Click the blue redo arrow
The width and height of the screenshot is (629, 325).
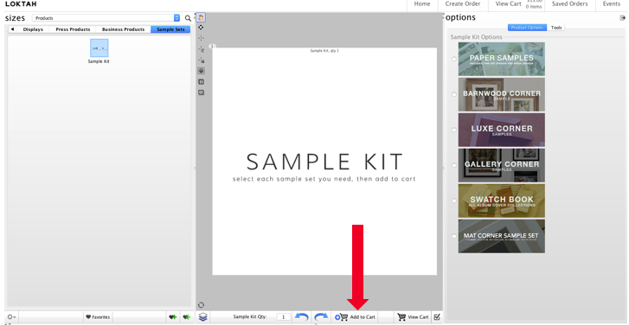(321, 317)
